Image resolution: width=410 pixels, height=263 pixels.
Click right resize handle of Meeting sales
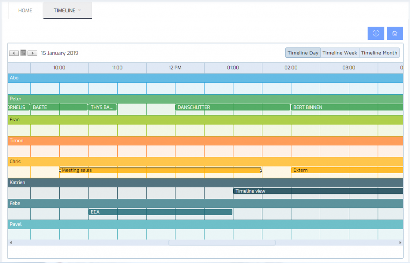point(261,170)
